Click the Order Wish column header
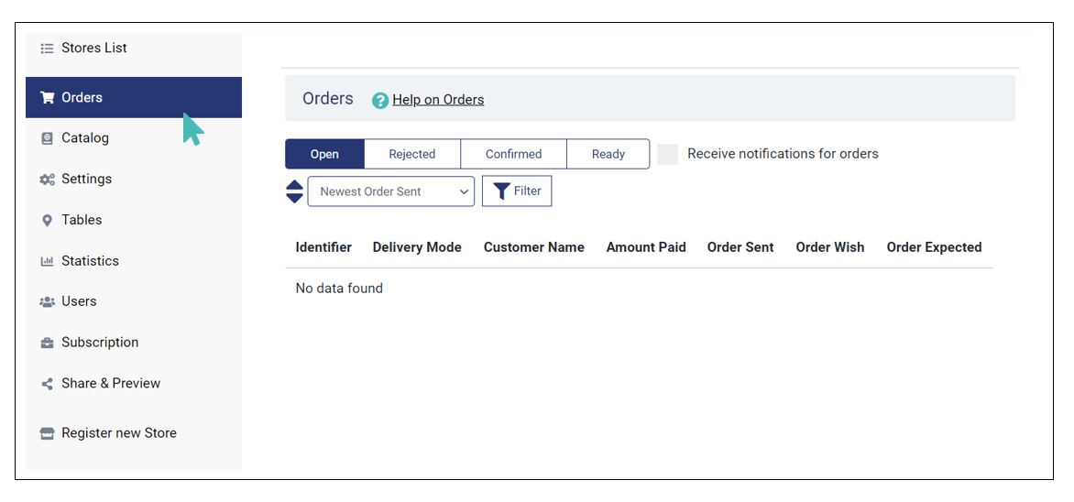Screen dimensions: 1074x502 coord(830,247)
